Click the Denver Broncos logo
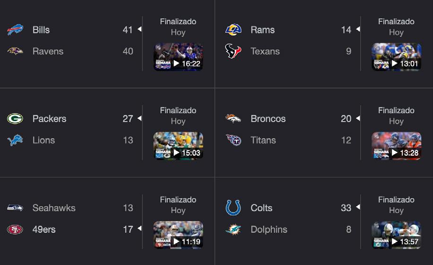The image size is (433, 265). coord(233,119)
